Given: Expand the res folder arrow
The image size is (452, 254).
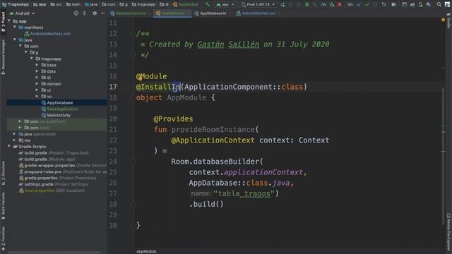Looking at the screenshot, I should pos(14,140).
